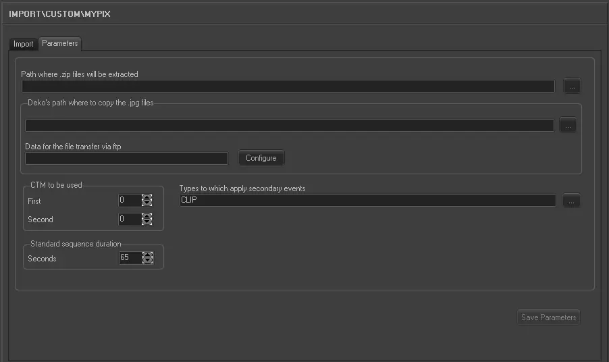Click the First CTM number field
Viewport: 609px width, 362px height.
point(130,201)
